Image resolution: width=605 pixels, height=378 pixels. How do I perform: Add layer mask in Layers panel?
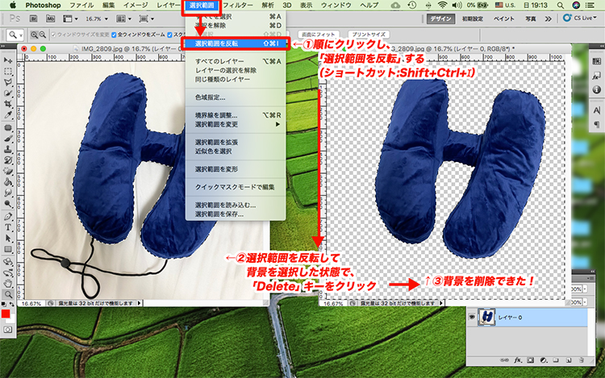pos(531,360)
